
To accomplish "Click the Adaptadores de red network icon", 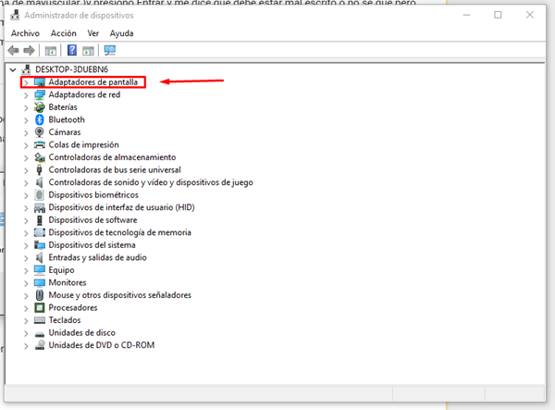I will [40, 95].
